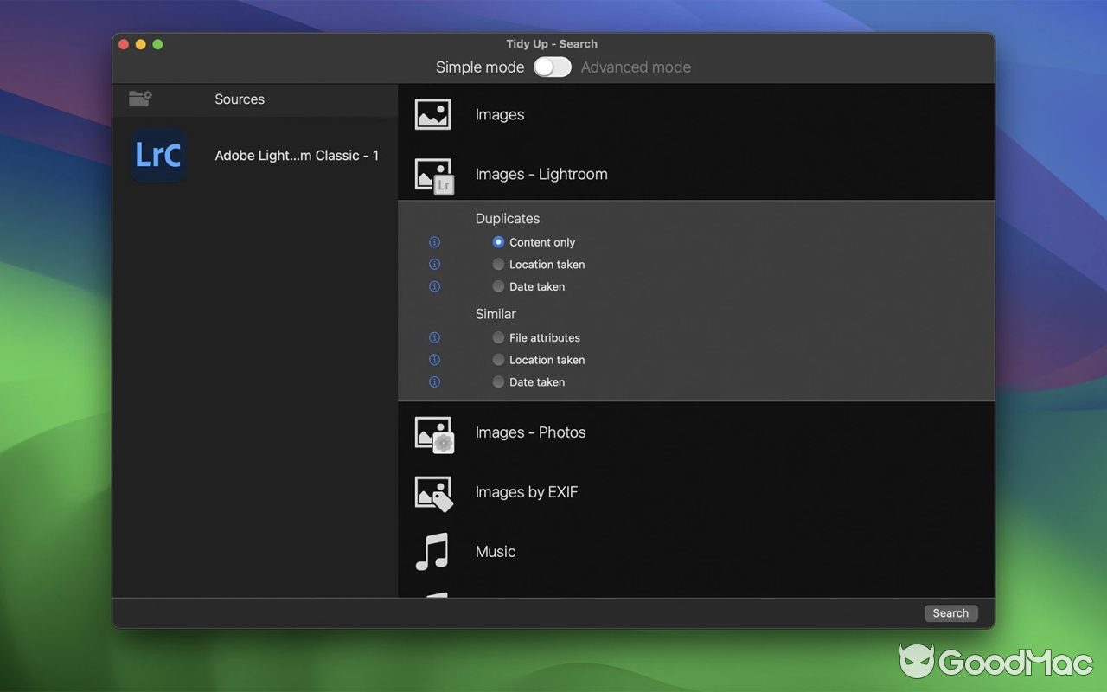Enable Date taken under Similar

coord(498,381)
